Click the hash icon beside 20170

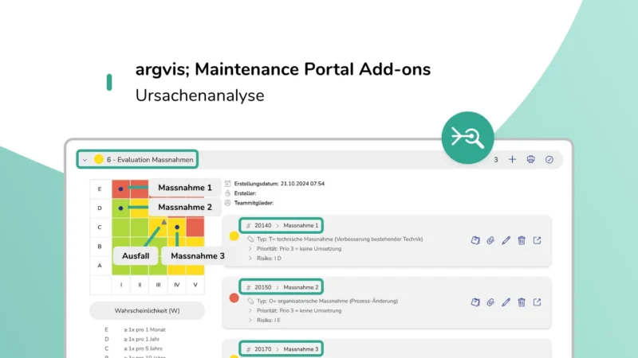click(x=248, y=349)
